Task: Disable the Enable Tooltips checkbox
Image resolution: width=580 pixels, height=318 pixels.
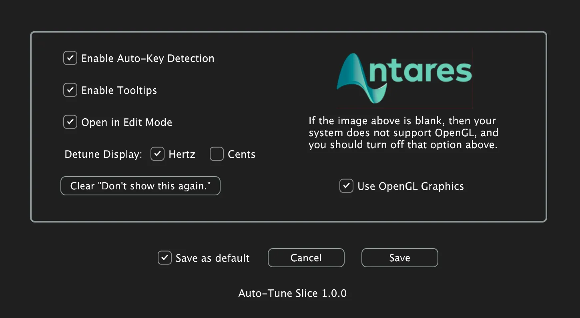Action: [x=70, y=90]
